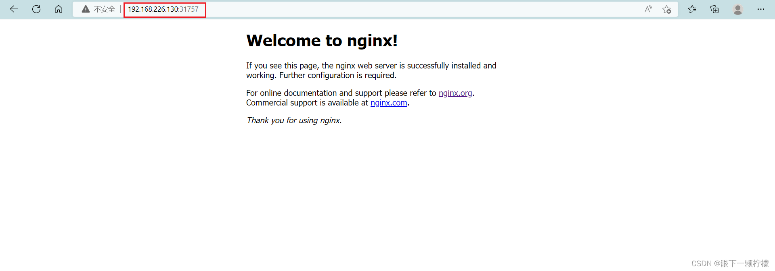Click the 'Commercial support is available at' text
Viewport: 775px width, 271px height.
pyautogui.click(x=307, y=103)
